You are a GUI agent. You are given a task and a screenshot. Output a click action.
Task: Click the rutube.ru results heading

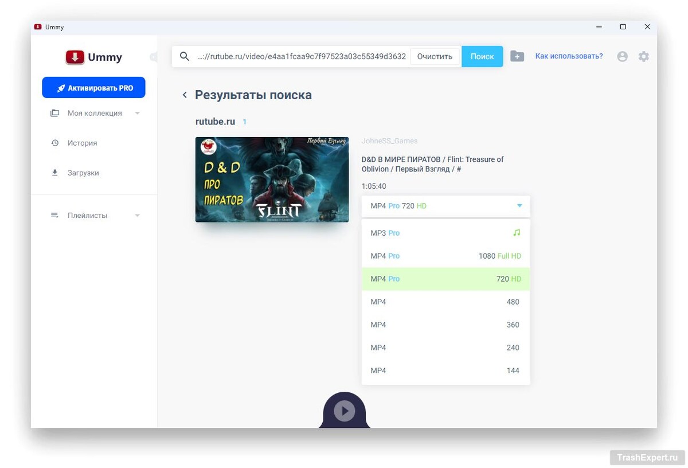215,122
